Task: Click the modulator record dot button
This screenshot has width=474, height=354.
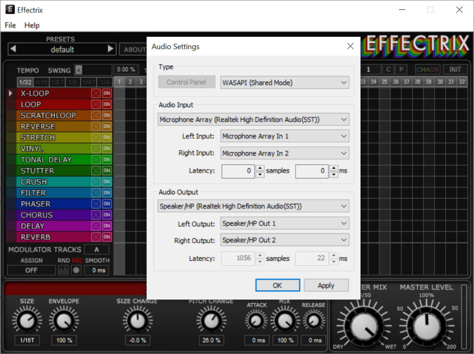Action: click(x=76, y=270)
